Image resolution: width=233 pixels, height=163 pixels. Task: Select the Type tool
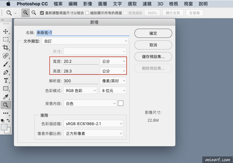coord(6,81)
